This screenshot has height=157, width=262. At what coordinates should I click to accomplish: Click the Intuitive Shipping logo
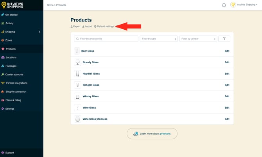point(13,5)
